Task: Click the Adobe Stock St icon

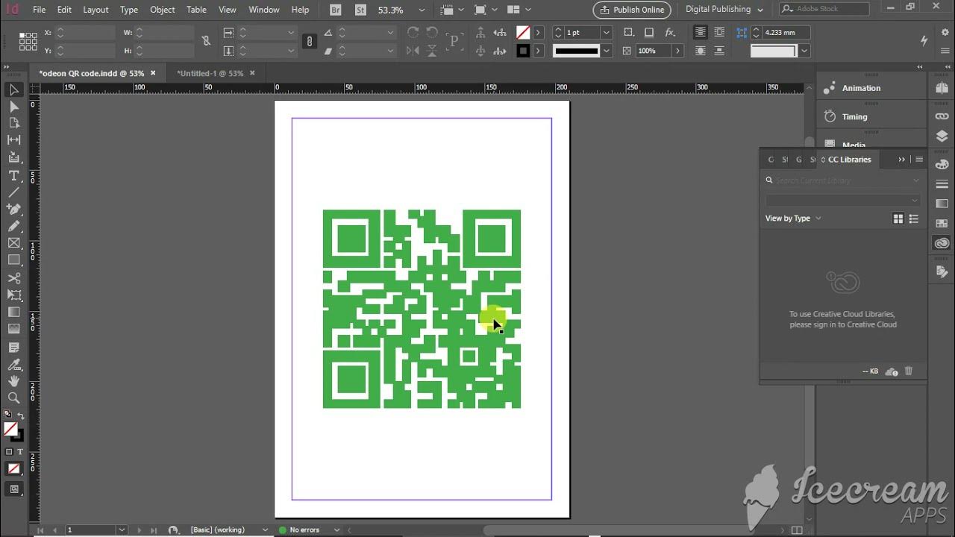Action: pyautogui.click(x=360, y=10)
